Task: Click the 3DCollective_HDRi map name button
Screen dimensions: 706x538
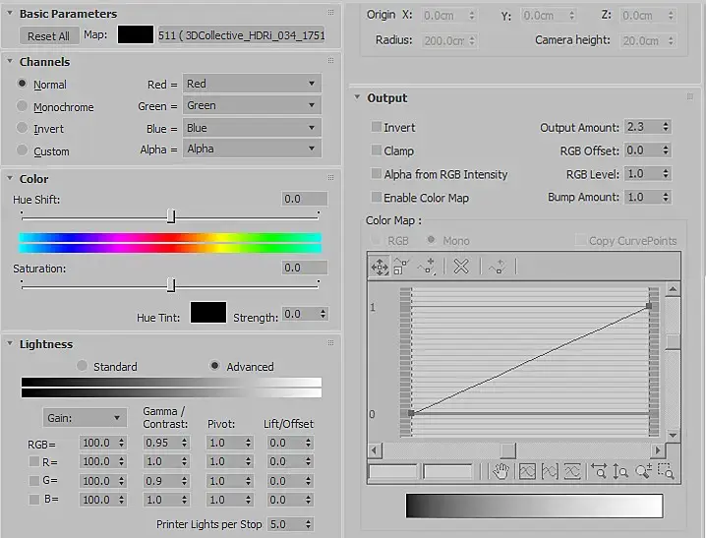Action: click(241, 35)
